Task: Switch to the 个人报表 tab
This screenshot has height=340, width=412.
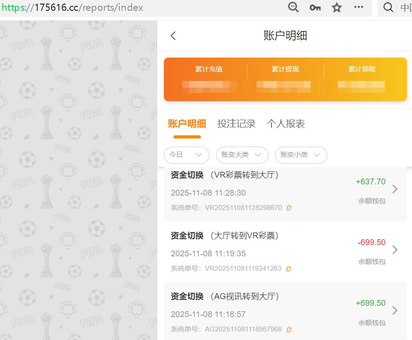Action: click(287, 124)
